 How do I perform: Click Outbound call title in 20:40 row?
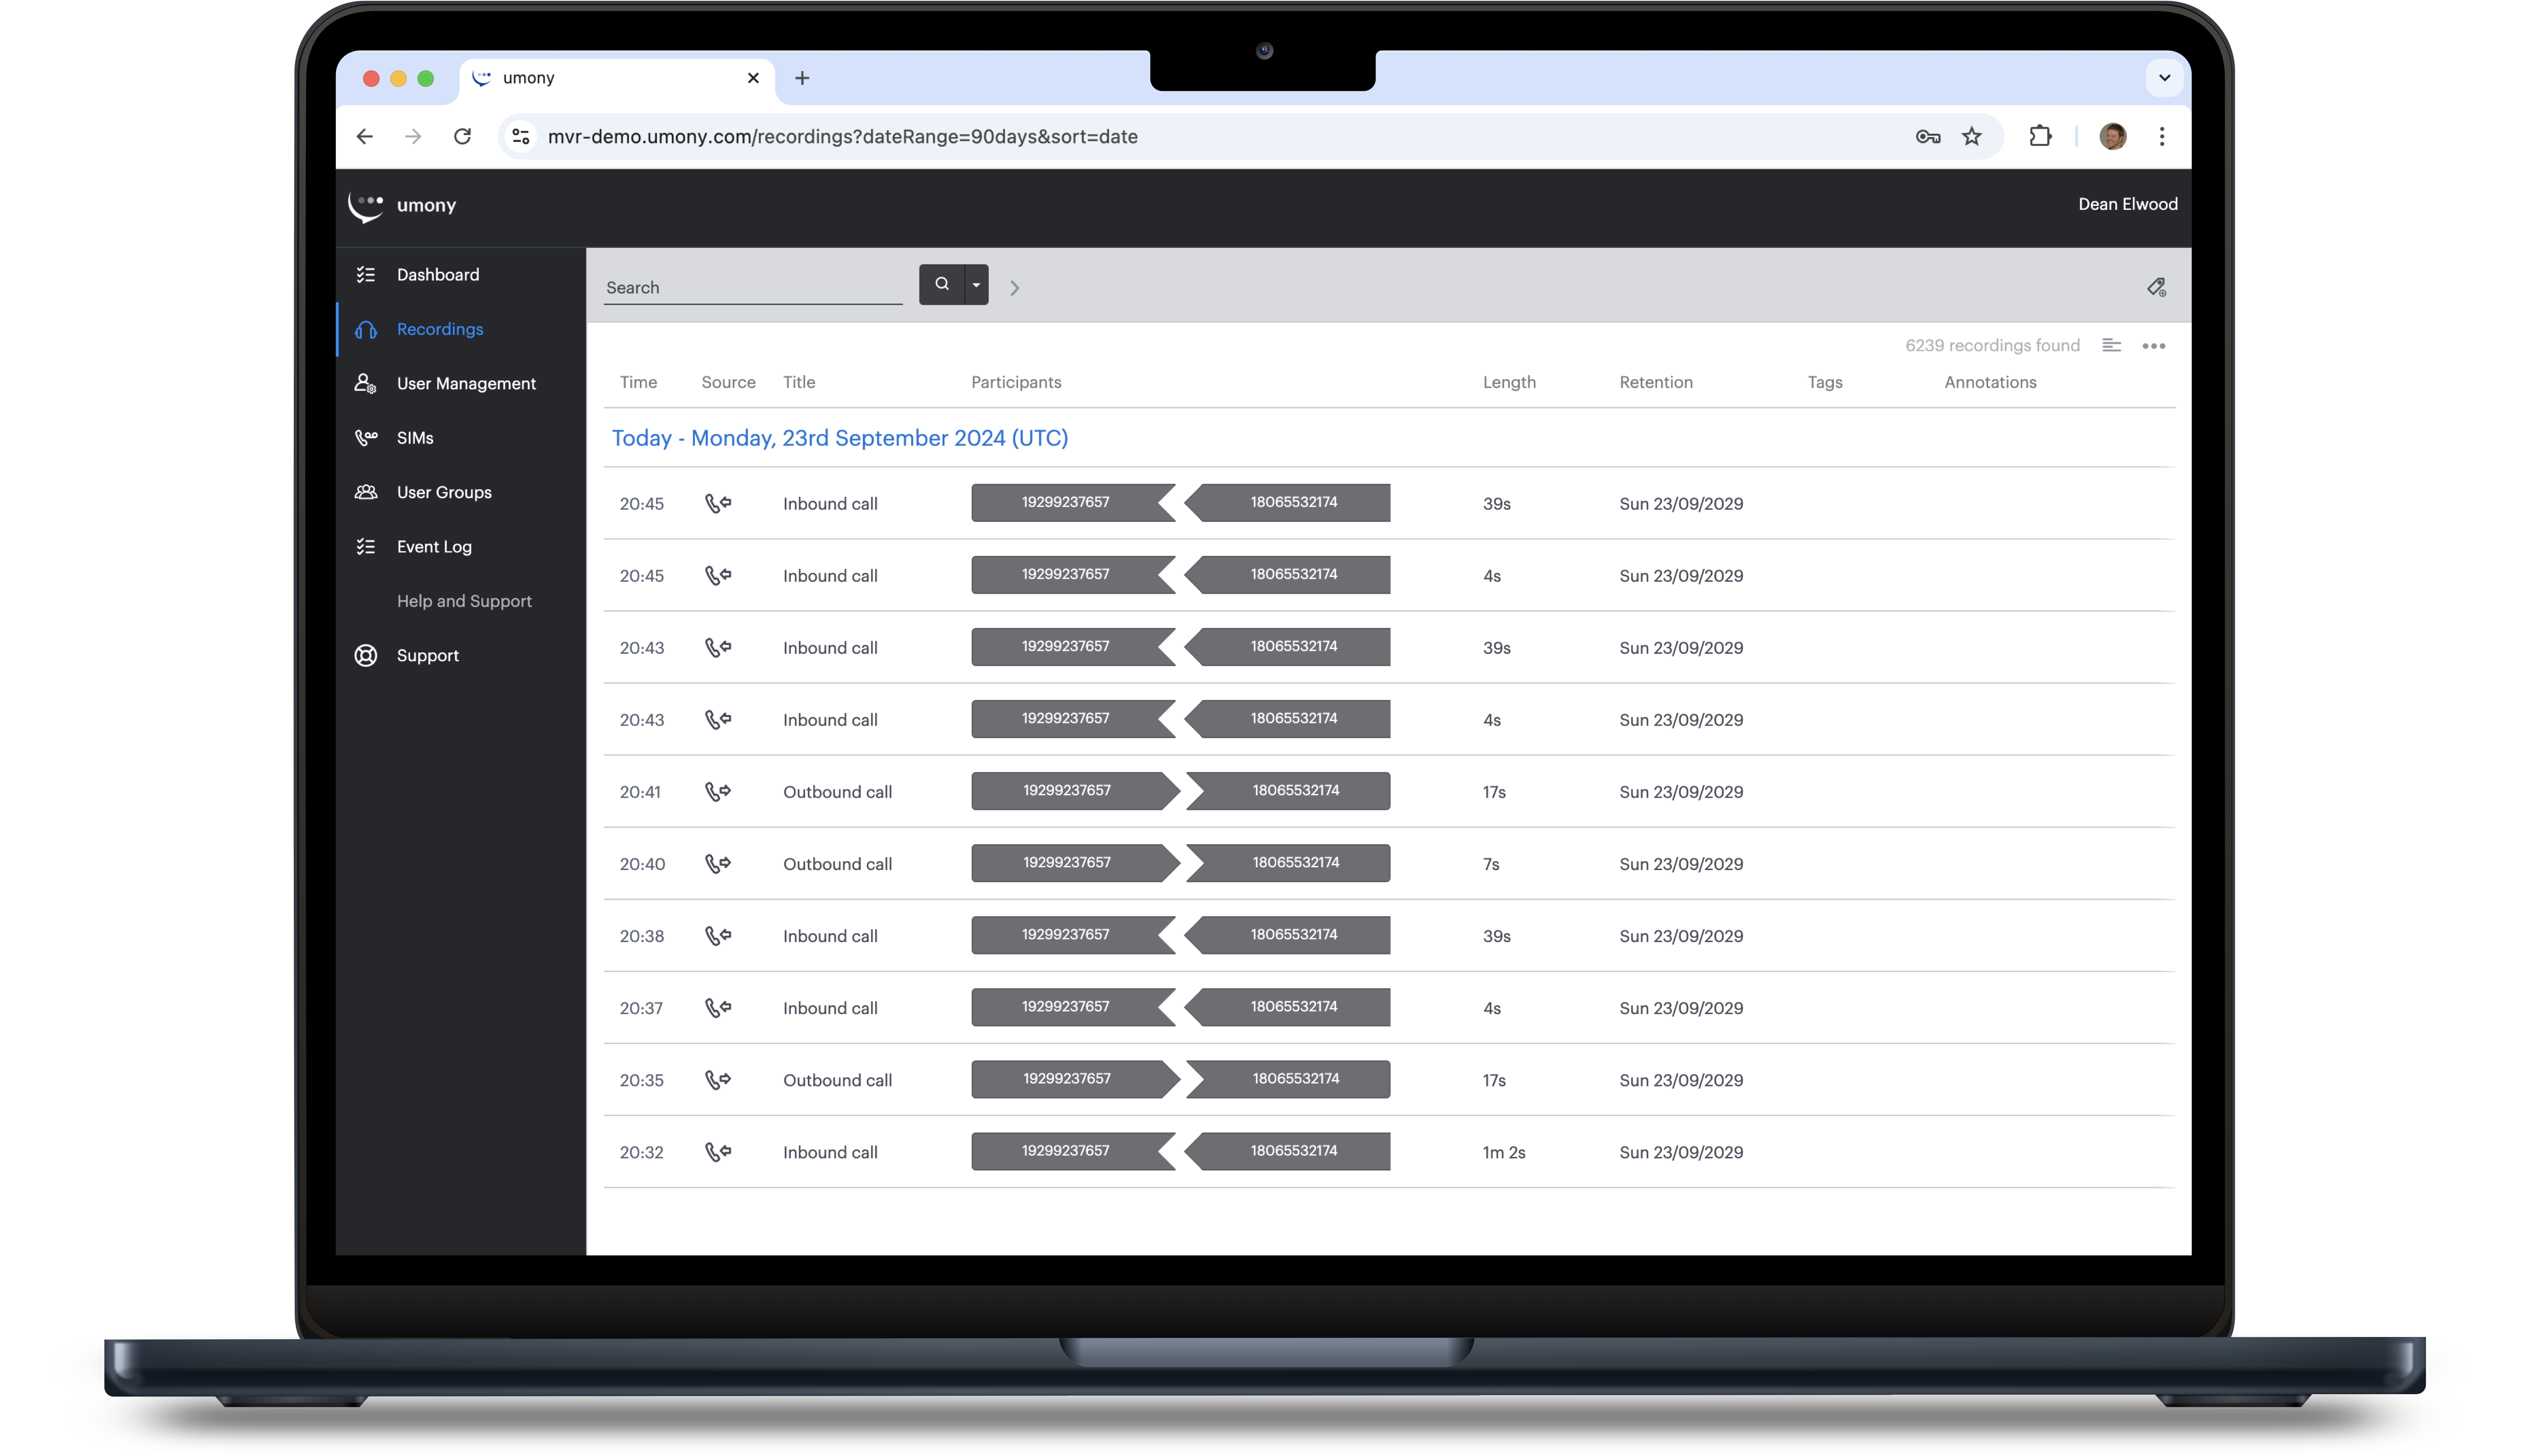pyautogui.click(x=837, y=864)
